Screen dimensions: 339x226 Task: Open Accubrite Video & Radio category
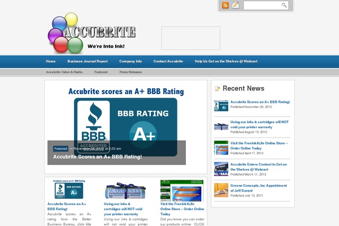(64, 72)
